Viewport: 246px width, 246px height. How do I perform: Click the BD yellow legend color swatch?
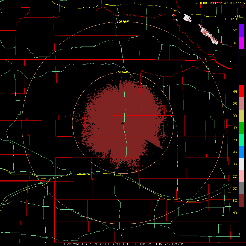[241, 116]
